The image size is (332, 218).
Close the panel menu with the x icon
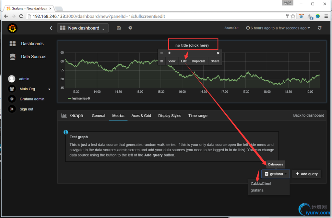[x=218, y=53]
